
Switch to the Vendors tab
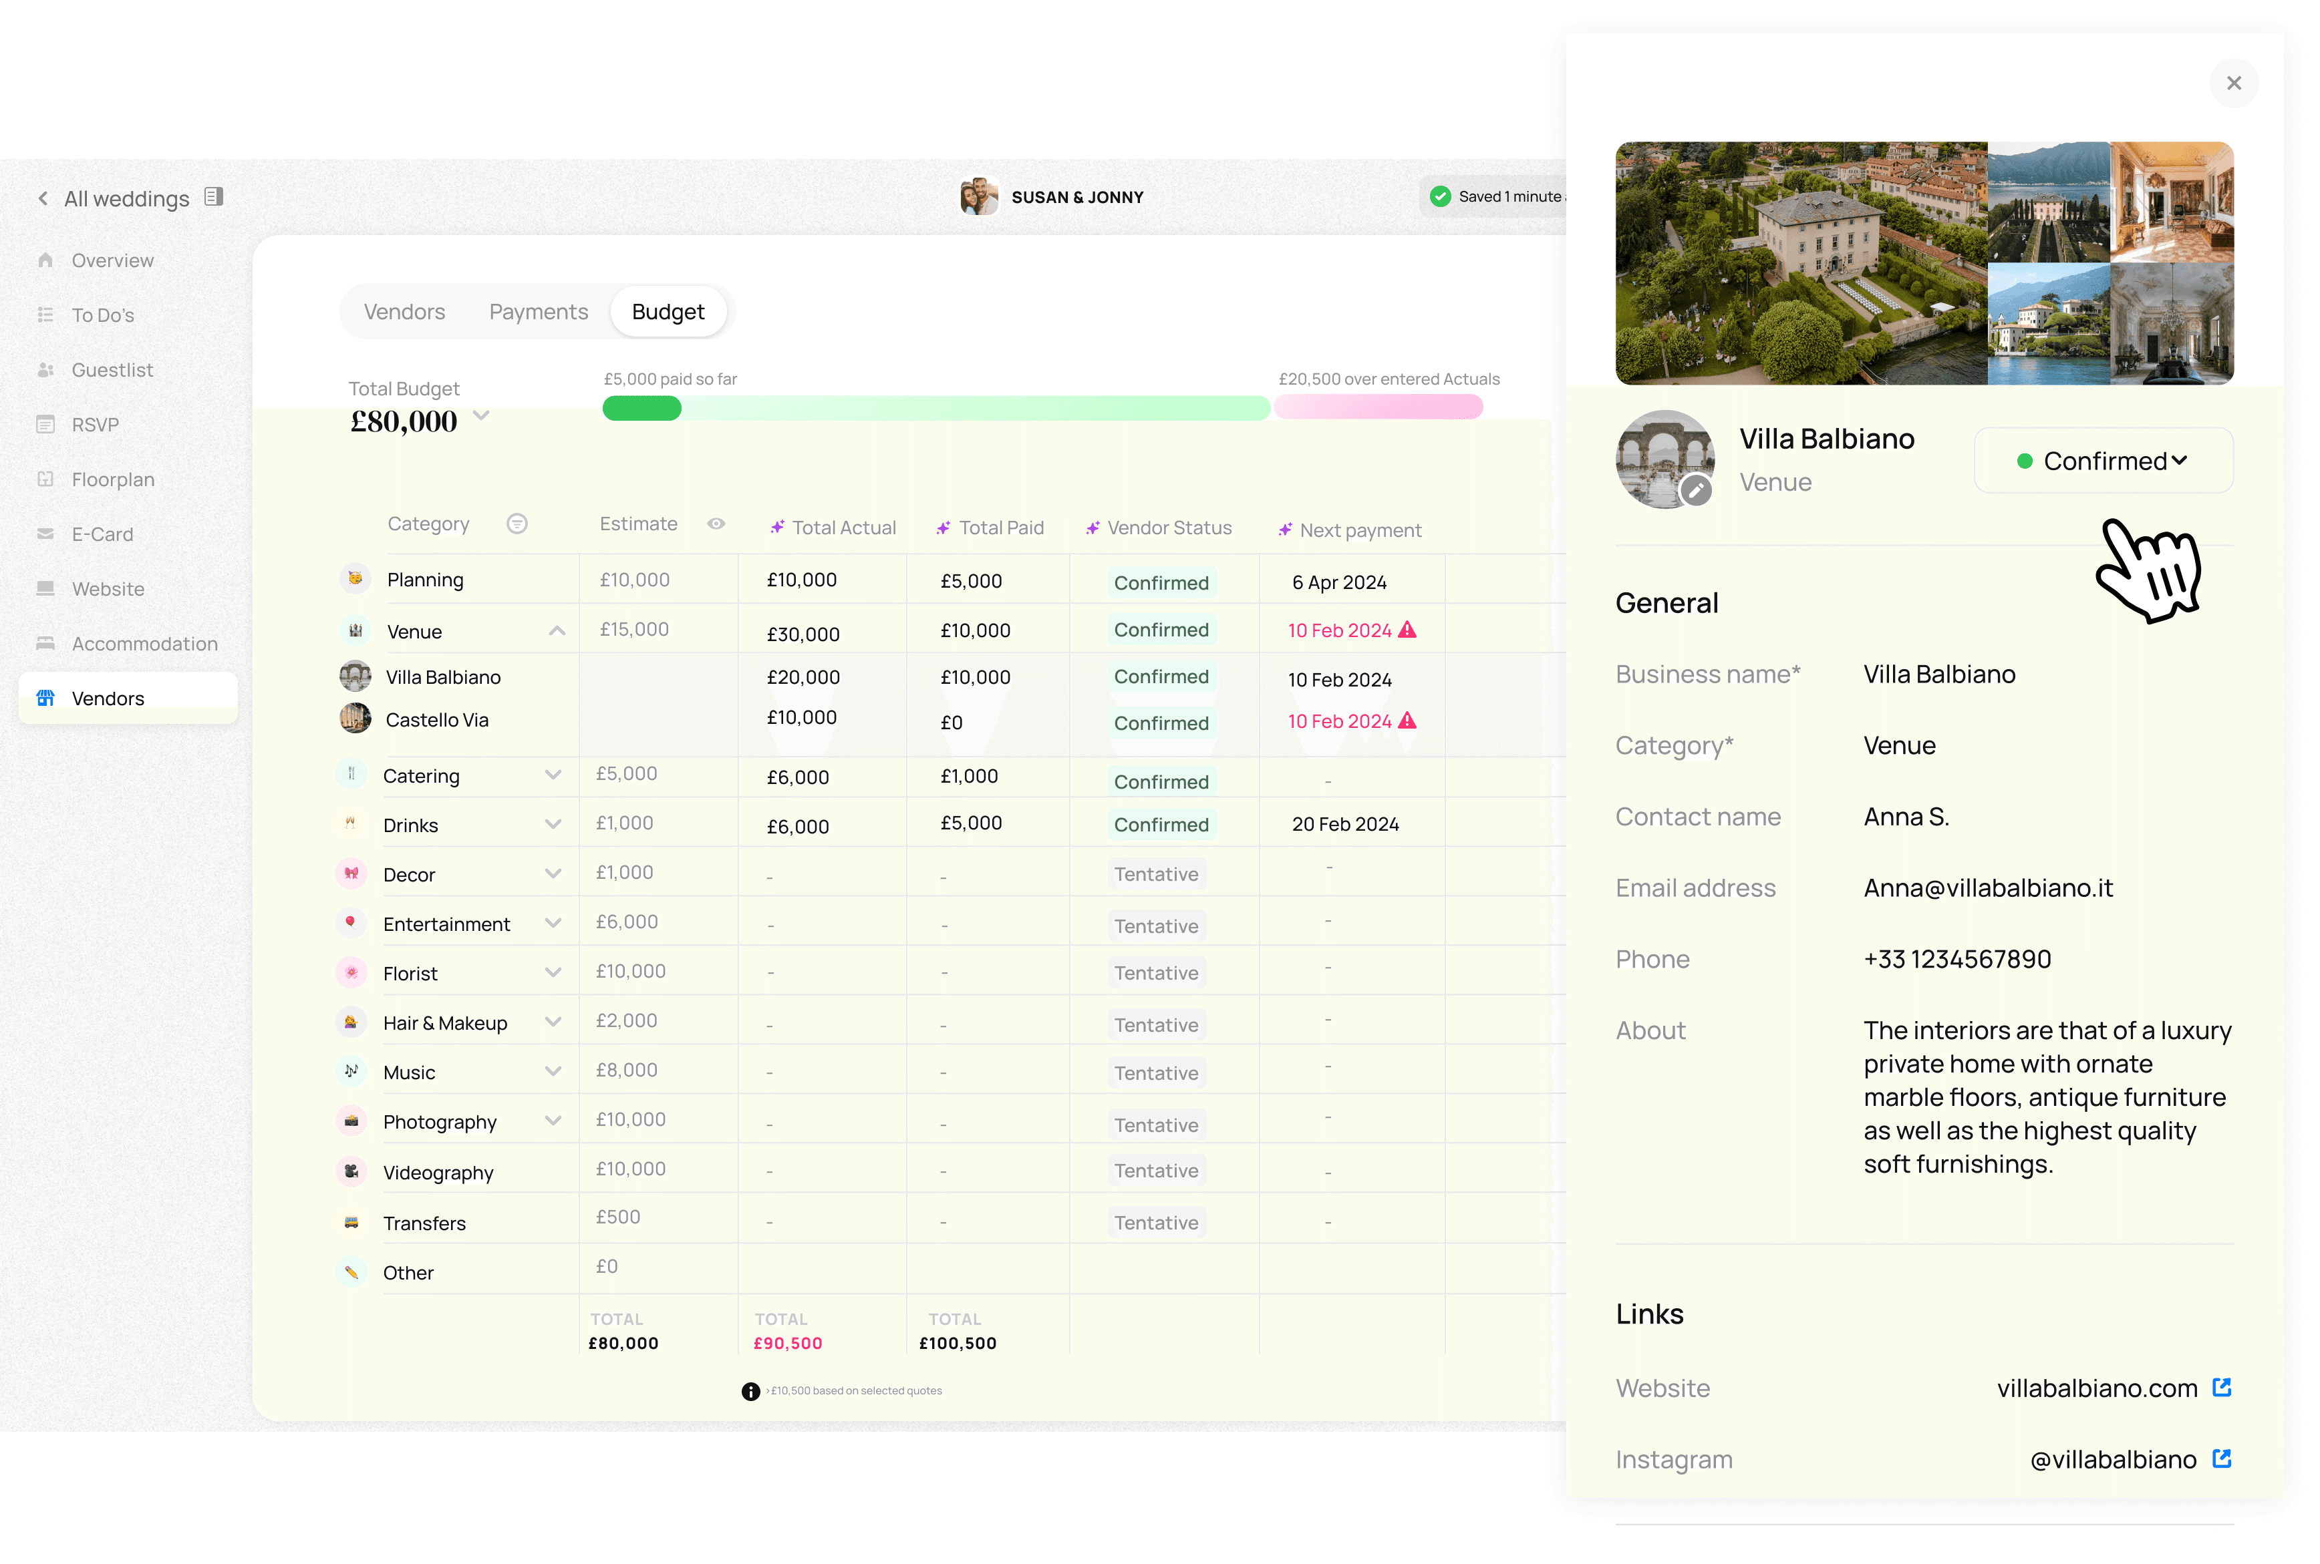pyautogui.click(x=404, y=313)
